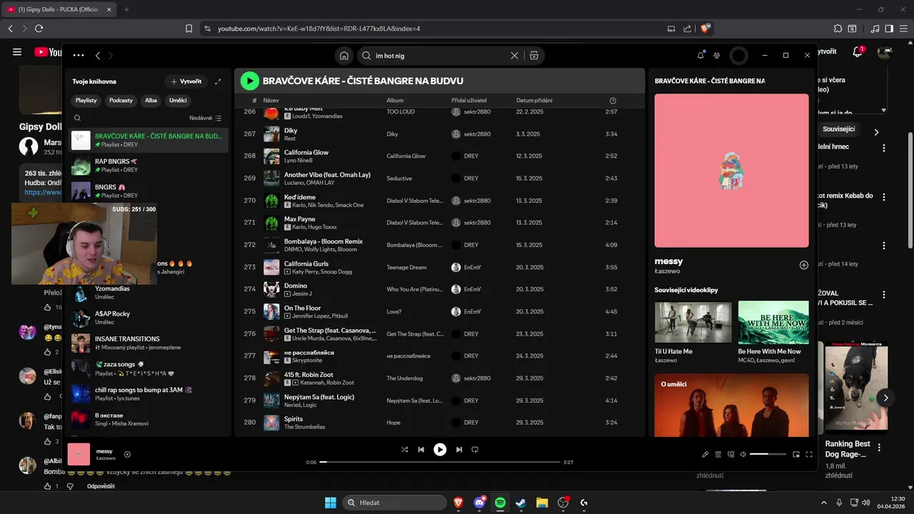Filter library by Umělci
The height and width of the screenshot is (514, 914).
tap(178, 101)
